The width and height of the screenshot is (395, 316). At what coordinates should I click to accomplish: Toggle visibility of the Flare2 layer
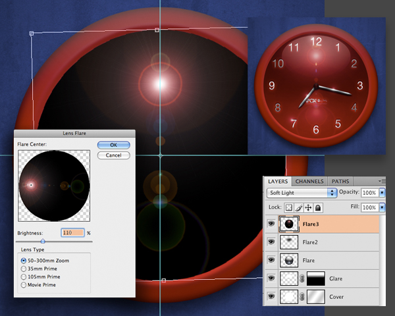(271, 242)
